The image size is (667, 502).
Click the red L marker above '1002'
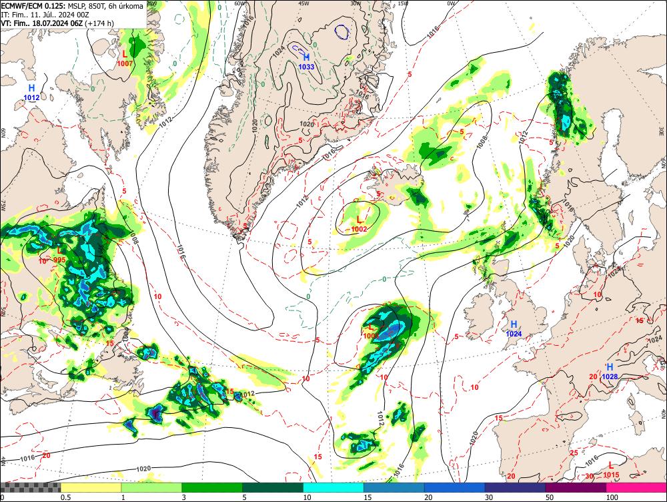coord(360,220)
